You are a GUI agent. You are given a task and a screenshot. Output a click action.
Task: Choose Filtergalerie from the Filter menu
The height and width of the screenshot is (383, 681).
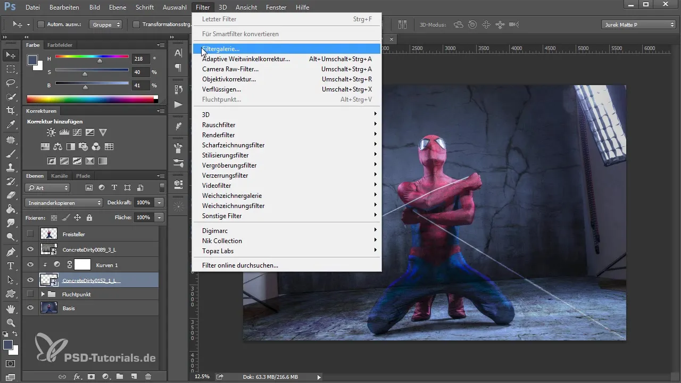(287, 49)
